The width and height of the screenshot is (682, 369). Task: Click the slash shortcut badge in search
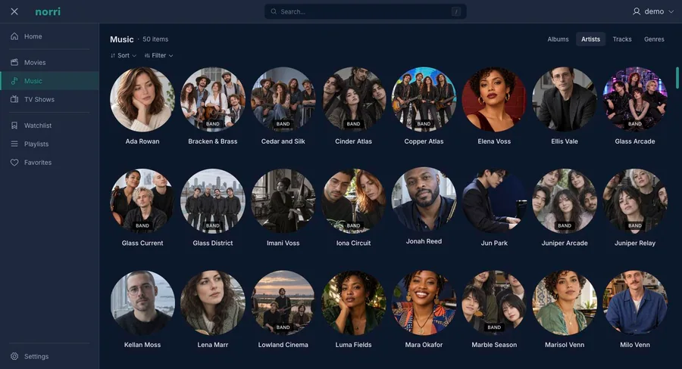point(456,12)
